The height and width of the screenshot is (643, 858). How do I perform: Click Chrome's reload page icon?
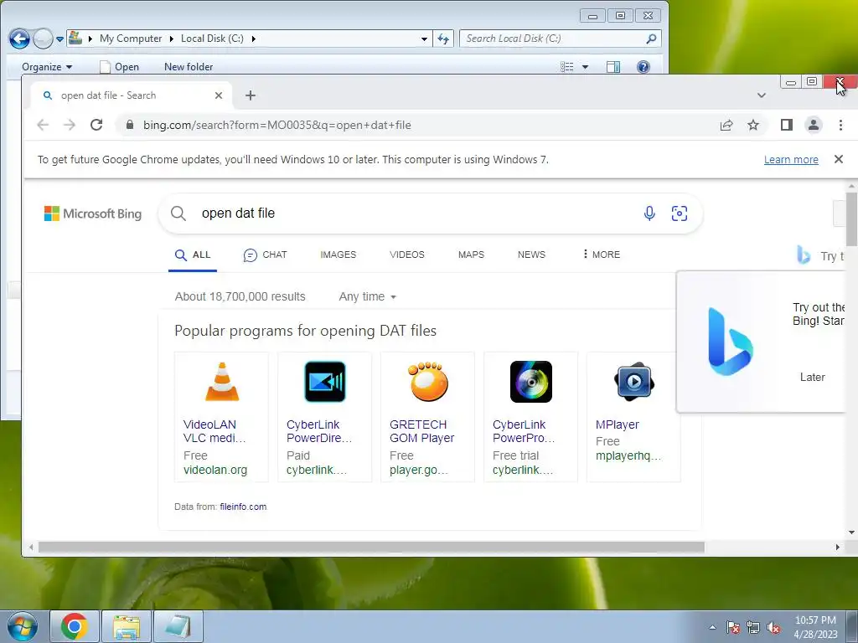[x=96, y=125]
